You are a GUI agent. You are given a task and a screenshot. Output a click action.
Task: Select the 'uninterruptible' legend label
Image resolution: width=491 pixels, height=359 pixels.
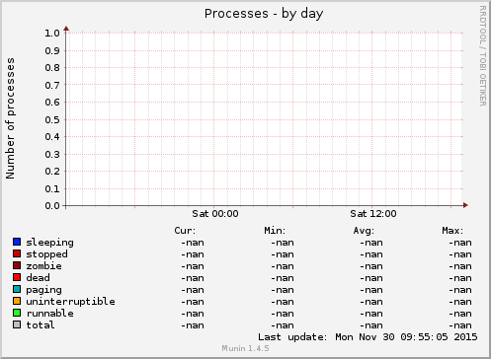[x=70, y=302]
